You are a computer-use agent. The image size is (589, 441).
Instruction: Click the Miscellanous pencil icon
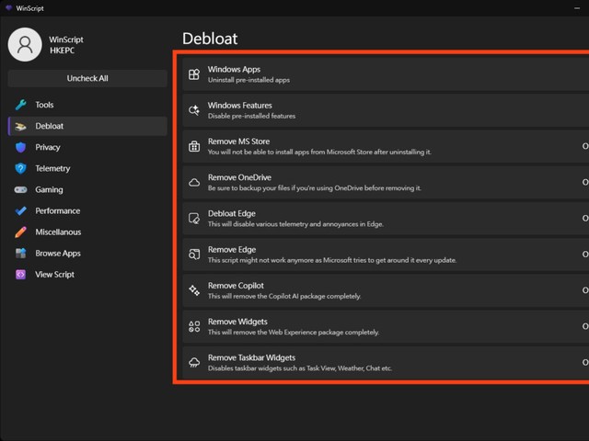tap(20, 232)
